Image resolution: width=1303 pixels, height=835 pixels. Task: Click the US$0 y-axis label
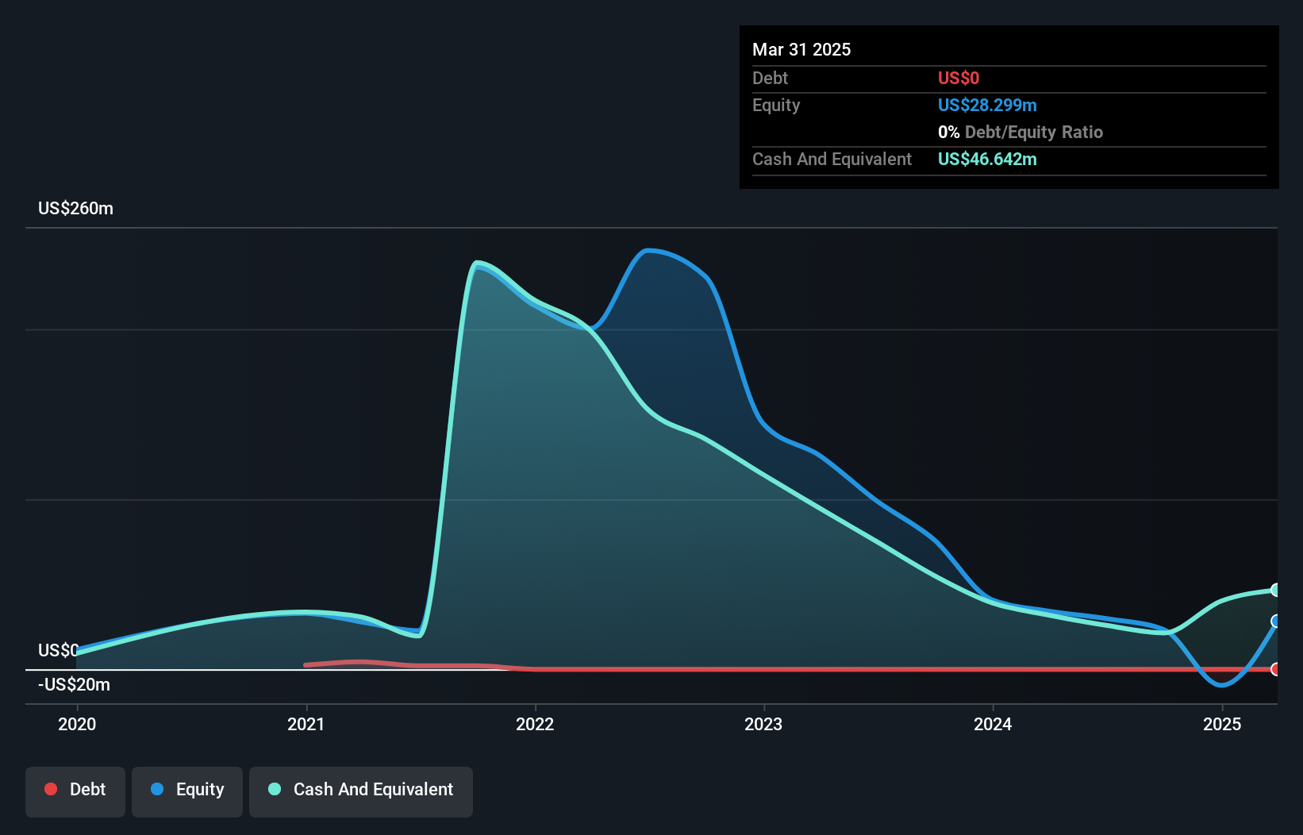pos(58,650)
